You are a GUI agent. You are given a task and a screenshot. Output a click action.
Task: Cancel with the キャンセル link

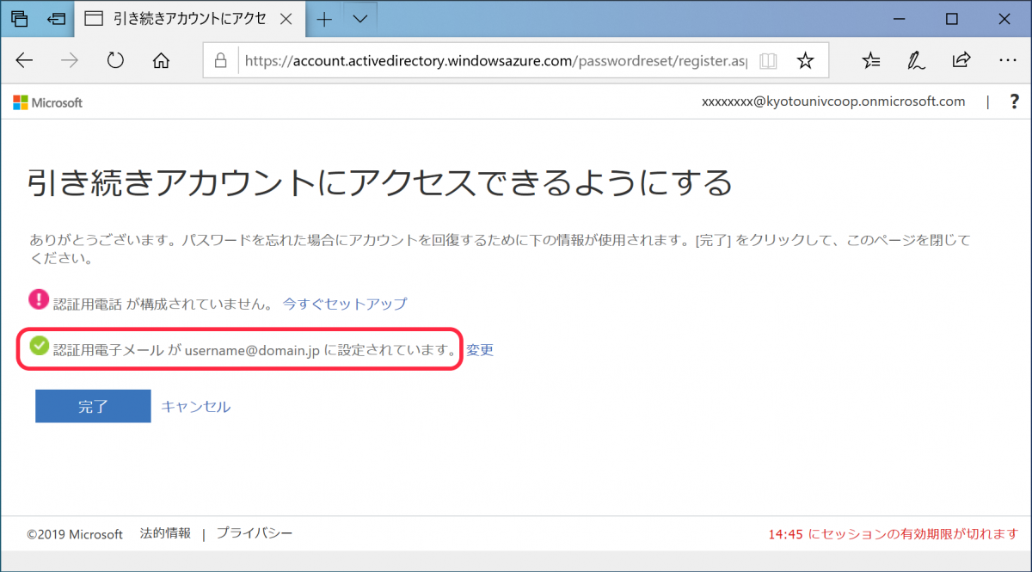[x=196, y=405]
